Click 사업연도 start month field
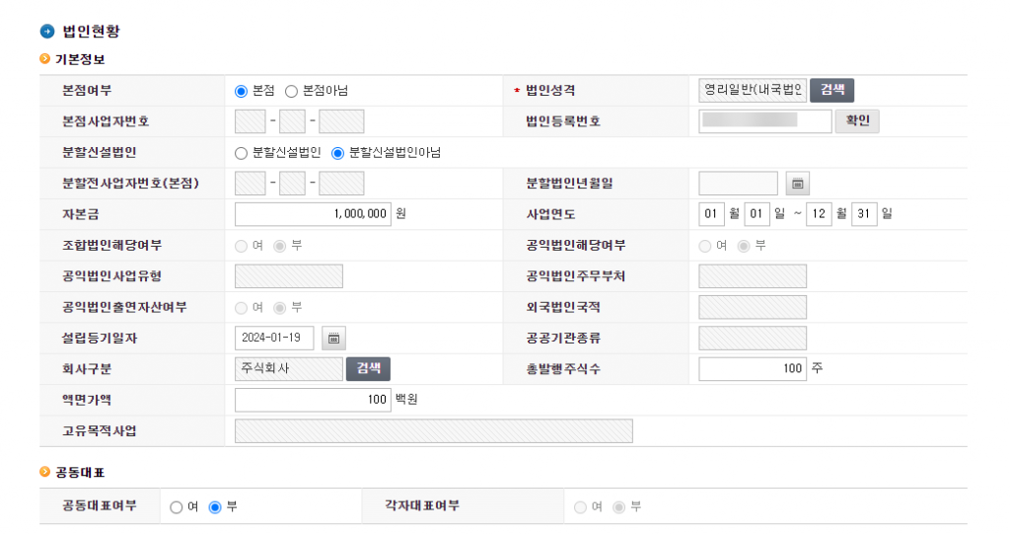 tap(711, 214)
